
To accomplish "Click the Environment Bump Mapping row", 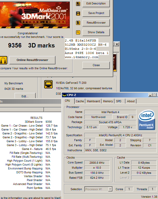I will tap(29, 169).
